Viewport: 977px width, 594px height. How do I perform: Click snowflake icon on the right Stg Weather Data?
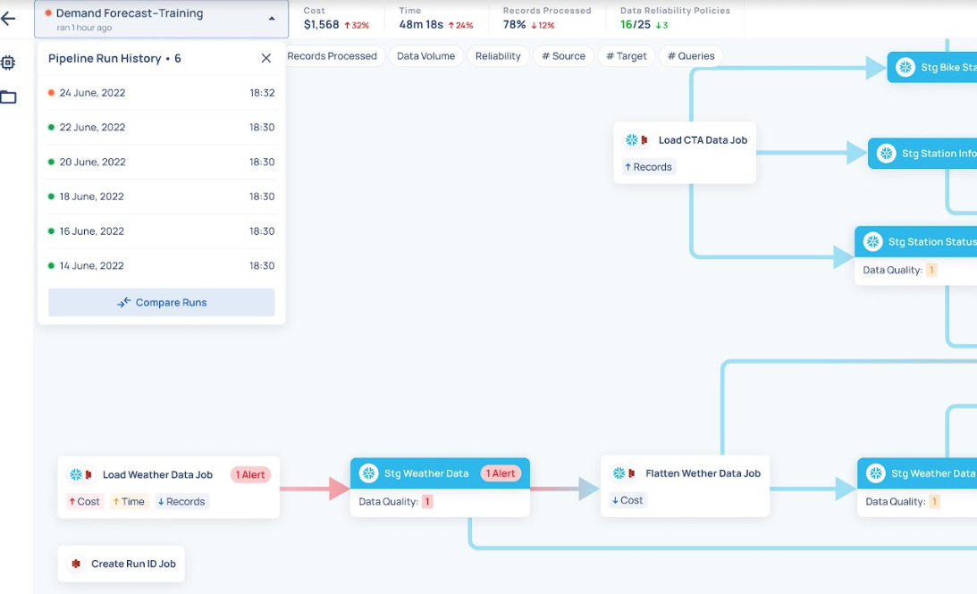coord(875,473)
